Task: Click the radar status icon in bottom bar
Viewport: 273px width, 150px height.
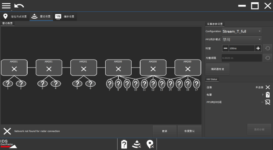Action: [x=136, y=144]
